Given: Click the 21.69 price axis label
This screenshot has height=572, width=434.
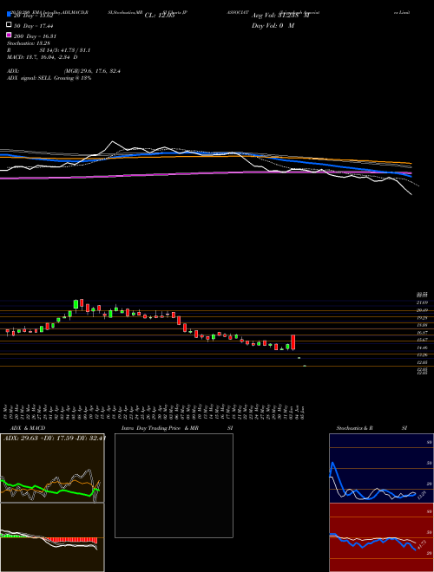Looking at the screenshot, I should click(x=423, y=302).
